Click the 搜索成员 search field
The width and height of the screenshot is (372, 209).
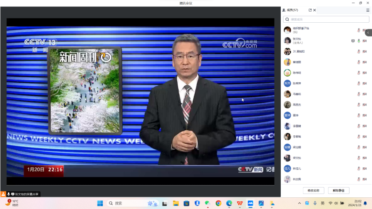click(x=325, y=19)
